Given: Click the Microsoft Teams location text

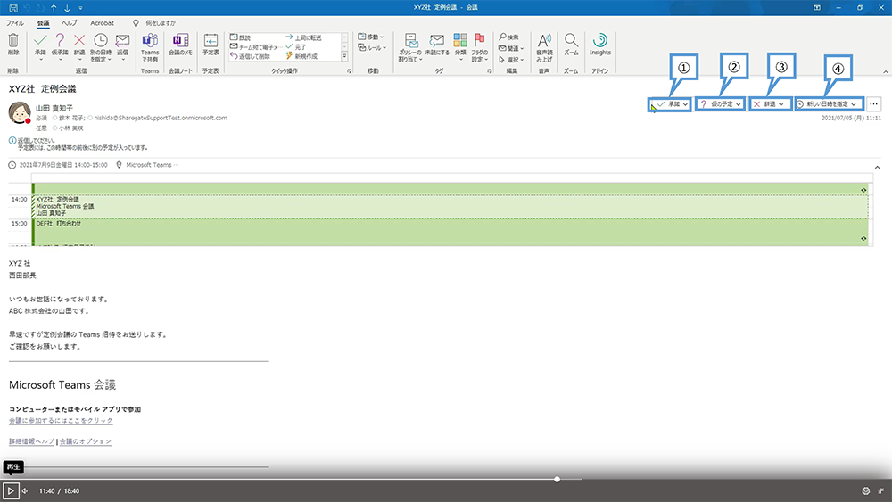Looking at the screenshot, I should [x=148, y=165].
